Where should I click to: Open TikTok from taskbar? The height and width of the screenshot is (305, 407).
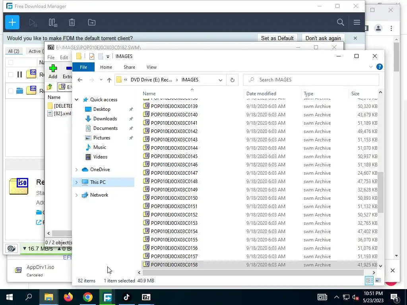(x=127, y=297)
